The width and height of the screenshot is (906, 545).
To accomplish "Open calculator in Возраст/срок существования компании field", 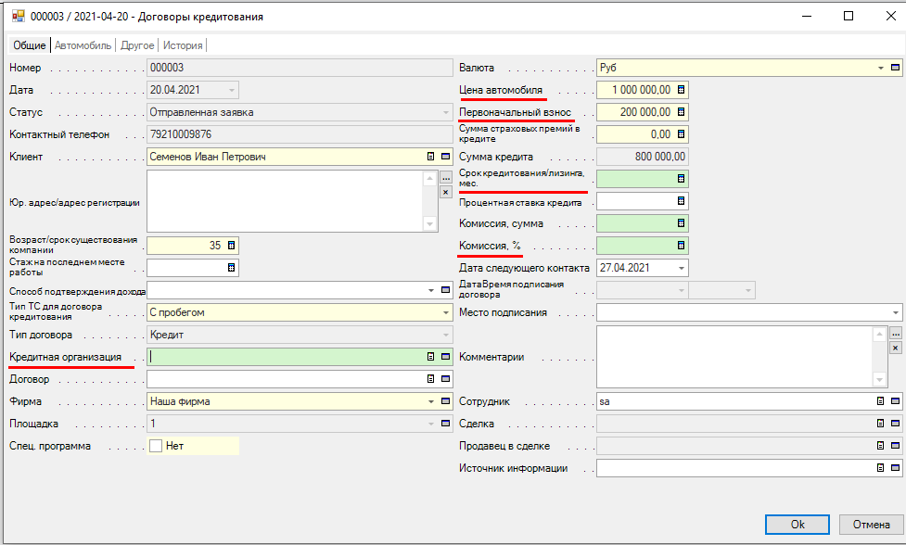I will tap(232, 246).
